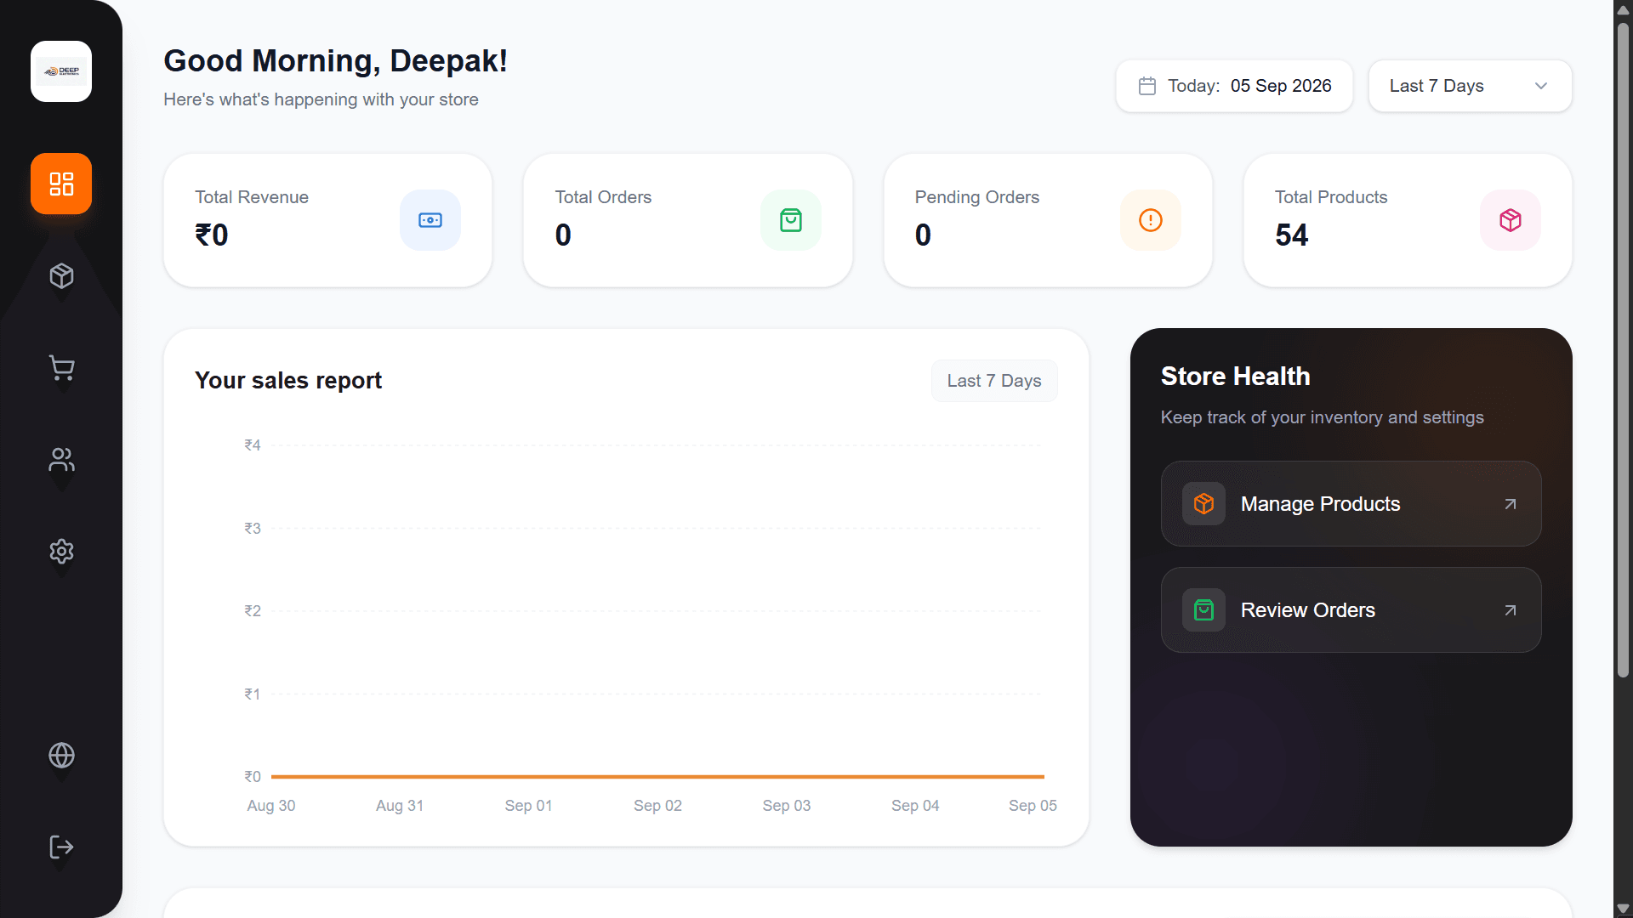Open the products box icon in sidebar

[61, 275]
